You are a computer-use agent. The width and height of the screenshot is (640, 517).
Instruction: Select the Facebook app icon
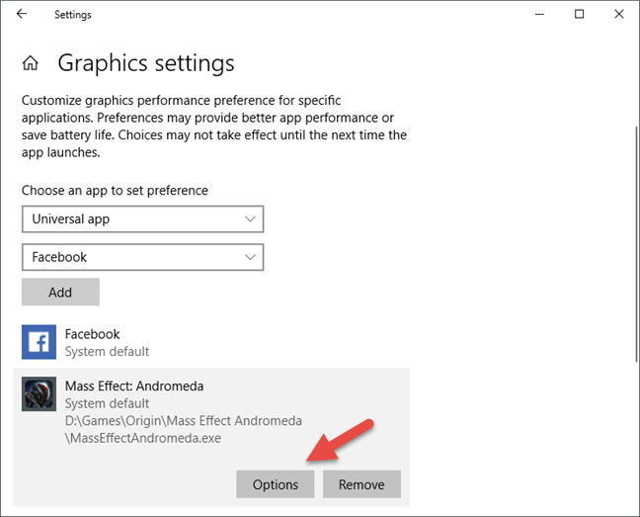[39, 342]
